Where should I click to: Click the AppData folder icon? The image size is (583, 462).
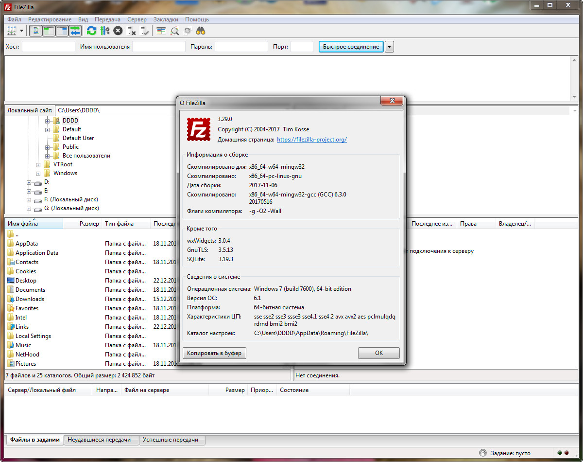[11, 244]
